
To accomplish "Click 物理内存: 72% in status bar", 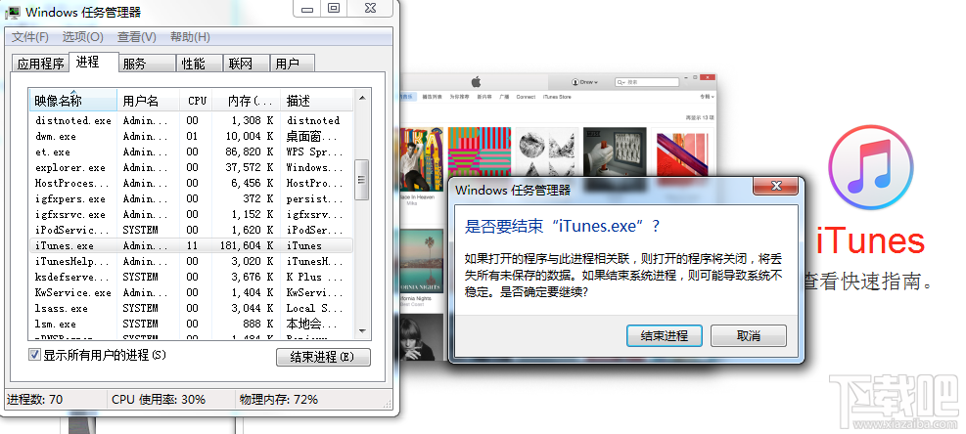I will [279, 400].
